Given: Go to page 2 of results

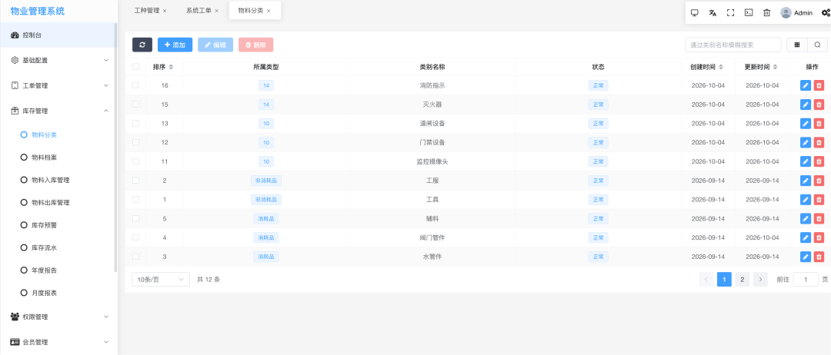Looking at the screenshot, I should [743, 280].
